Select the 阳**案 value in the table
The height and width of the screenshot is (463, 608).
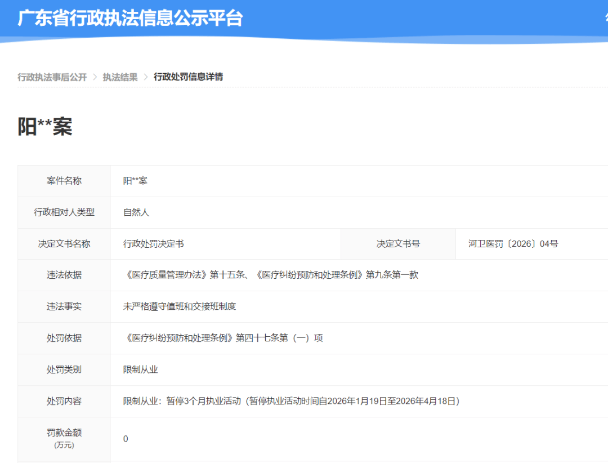(x=135, y=181)
